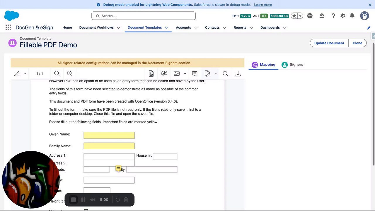This screenshot has width=375, height=211.
Task: Click the Document Template record icon
Action: click(12, 43)
